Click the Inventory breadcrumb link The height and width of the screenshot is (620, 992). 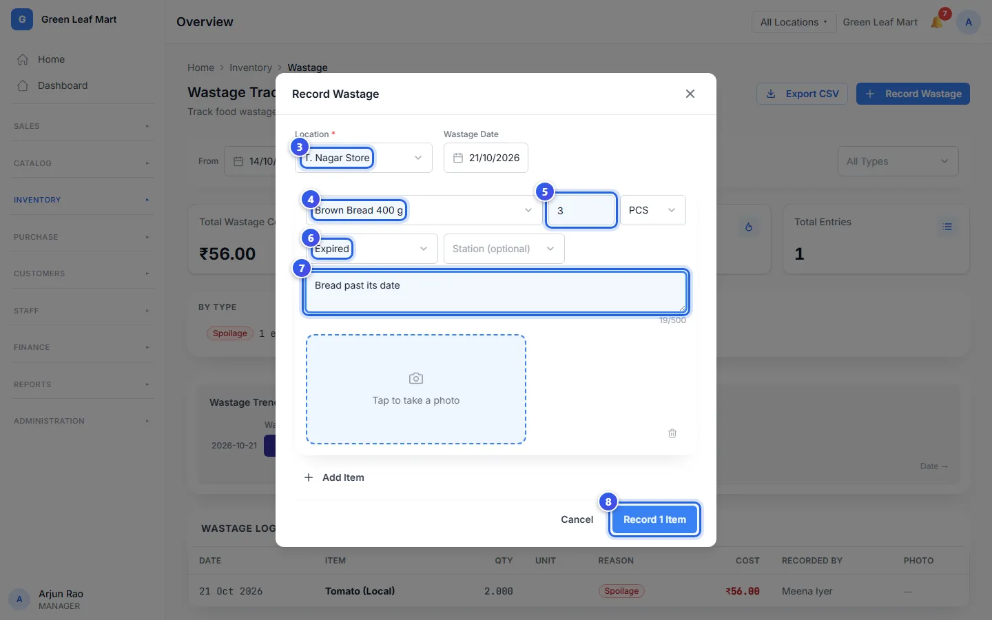coord(251,68)
